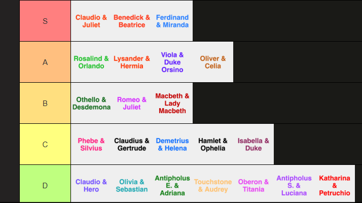Click the Oliver & Celia item
Screen dimensions: 362x203
(x=213, y=62)
